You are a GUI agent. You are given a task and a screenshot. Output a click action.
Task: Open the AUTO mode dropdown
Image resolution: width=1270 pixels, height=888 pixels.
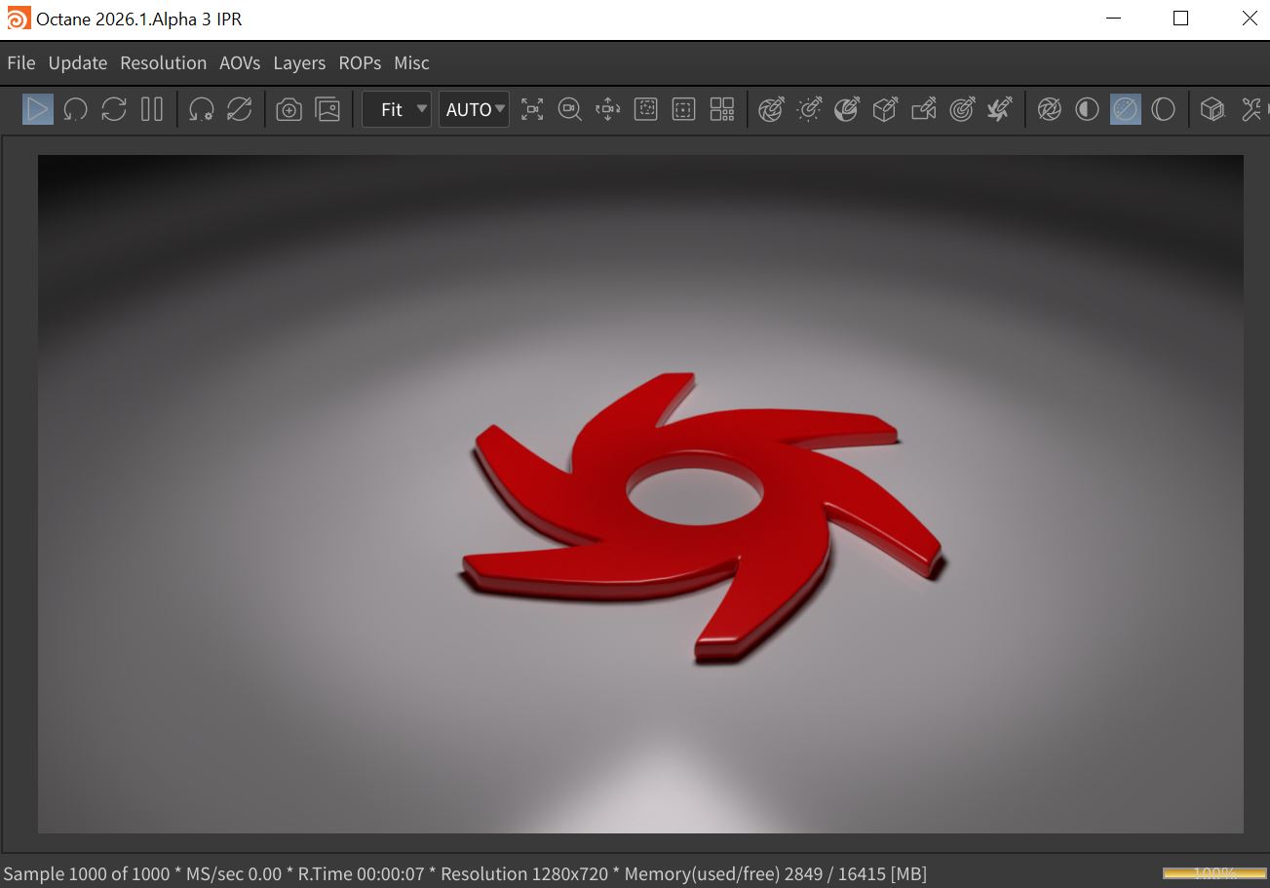tap(475, 109)
